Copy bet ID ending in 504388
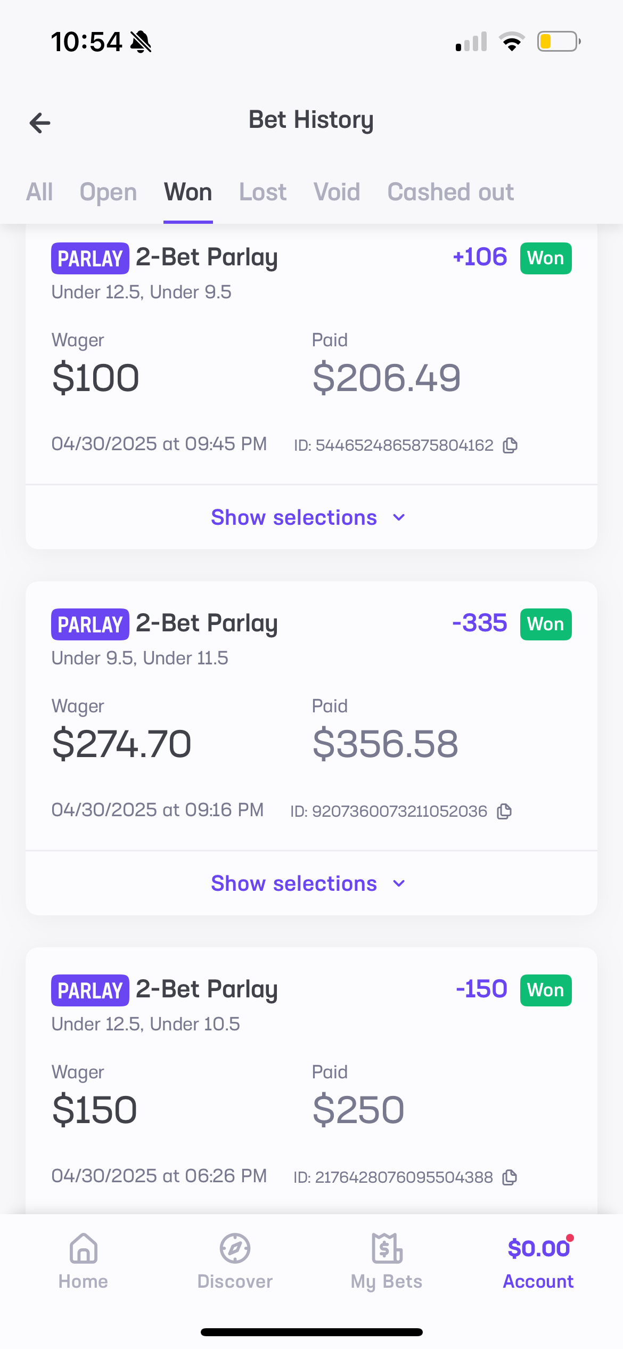The height and width of the screenshot is (1349, 623). click(x=510, y=1177)
